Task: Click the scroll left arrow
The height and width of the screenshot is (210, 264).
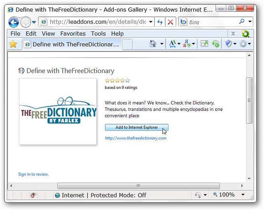Action: pos(11,186)
